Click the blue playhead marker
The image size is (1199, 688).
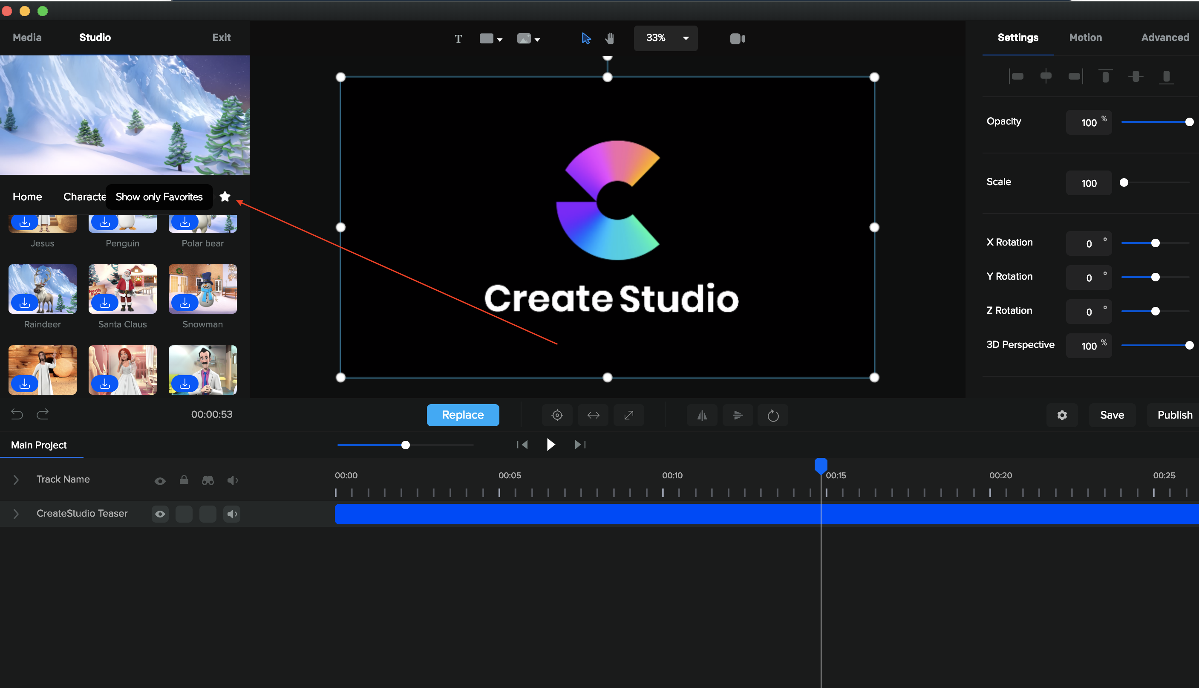tap(821, 466)
